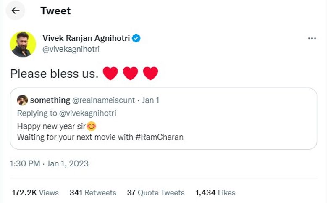336x203 pixels.
Task: Click the @realnameiscunt handle
Action: (x=104, y=100)
